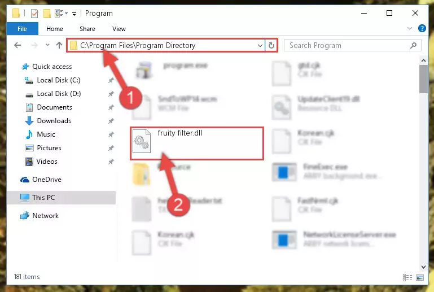Open Local Disk (D:) in sidebar
The width and height of the screenshot is (434, 292).
coord(59,94)
